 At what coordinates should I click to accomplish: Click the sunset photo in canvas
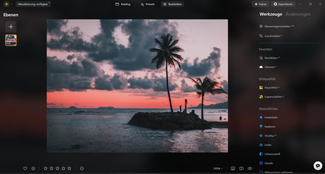point(137,86)
